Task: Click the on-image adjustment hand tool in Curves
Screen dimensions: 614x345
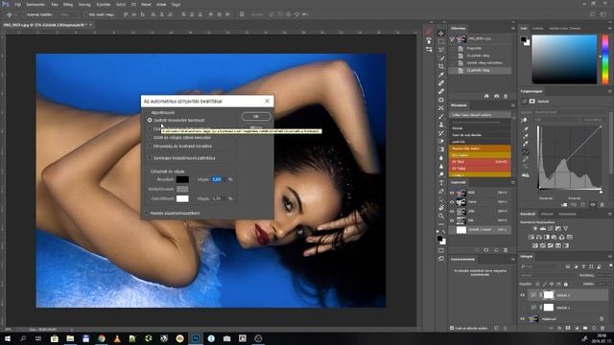Action: click(x=525, y=120)
